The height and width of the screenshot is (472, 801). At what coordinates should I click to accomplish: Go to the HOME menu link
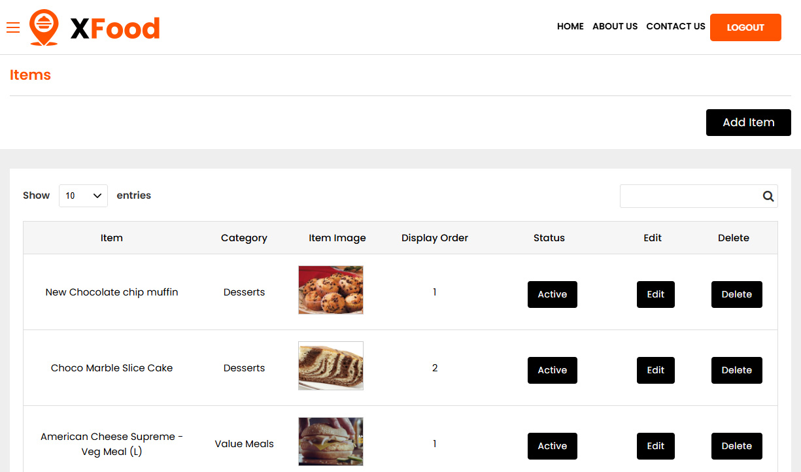tap(570, 27)
